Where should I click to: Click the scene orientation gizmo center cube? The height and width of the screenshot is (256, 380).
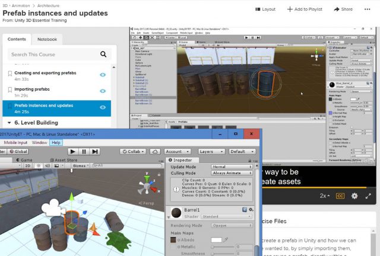(x=147, y=187)
